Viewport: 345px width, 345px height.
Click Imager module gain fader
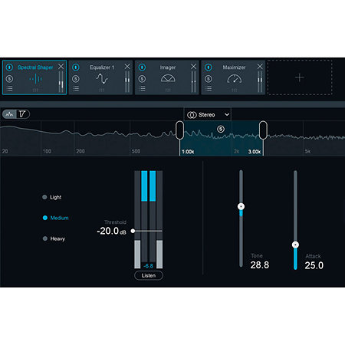194,82
